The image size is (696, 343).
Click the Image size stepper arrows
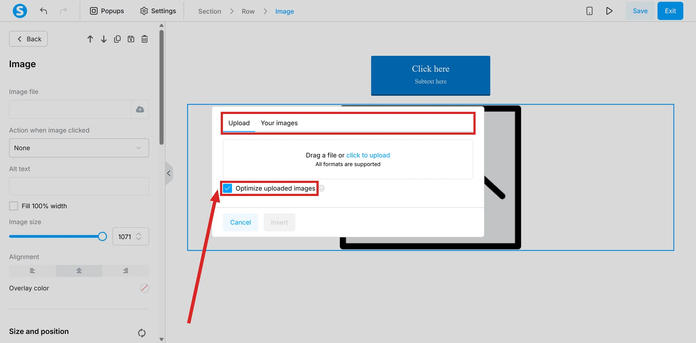[139, 236]
